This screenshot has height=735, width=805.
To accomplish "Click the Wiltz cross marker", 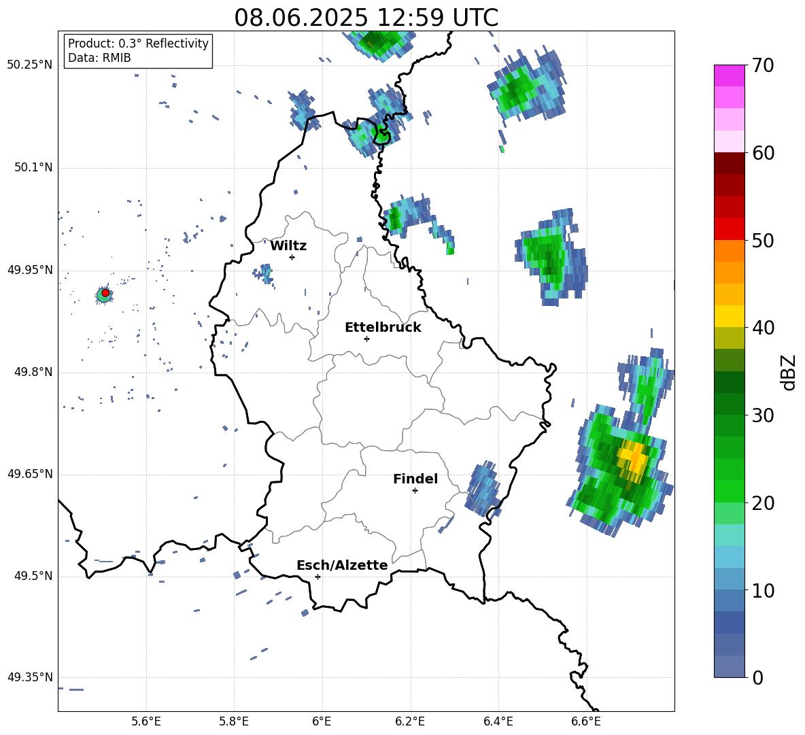I will [x=292, y=257].
